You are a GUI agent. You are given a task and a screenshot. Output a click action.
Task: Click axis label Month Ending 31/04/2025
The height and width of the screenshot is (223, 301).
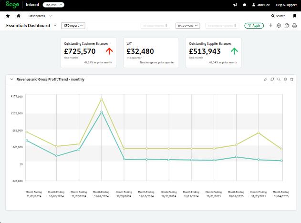pyautogui.click(x=281, y=194)
